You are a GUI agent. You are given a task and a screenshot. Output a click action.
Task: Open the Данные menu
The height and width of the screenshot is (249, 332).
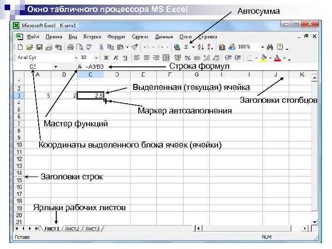[164, 37]
